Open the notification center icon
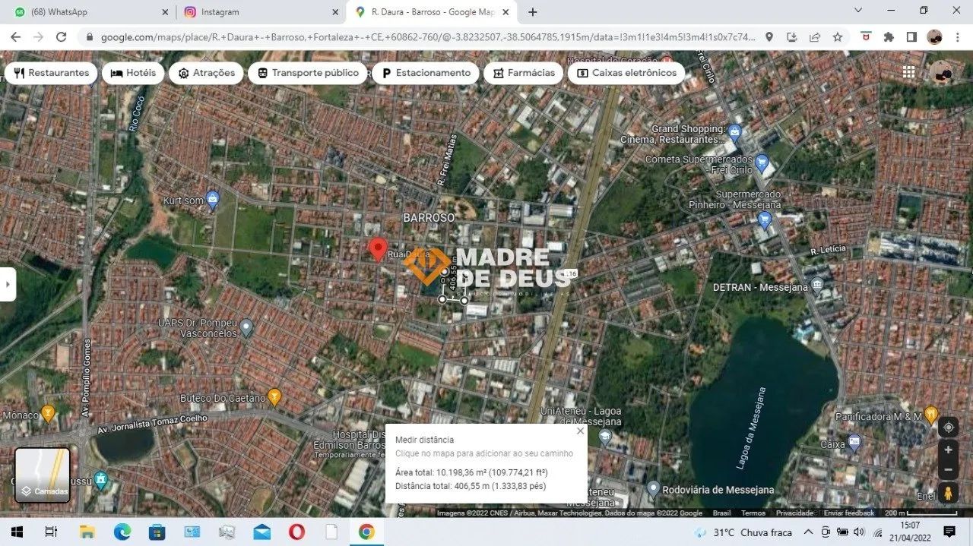 pyautogui.click(x=949, y=532)
